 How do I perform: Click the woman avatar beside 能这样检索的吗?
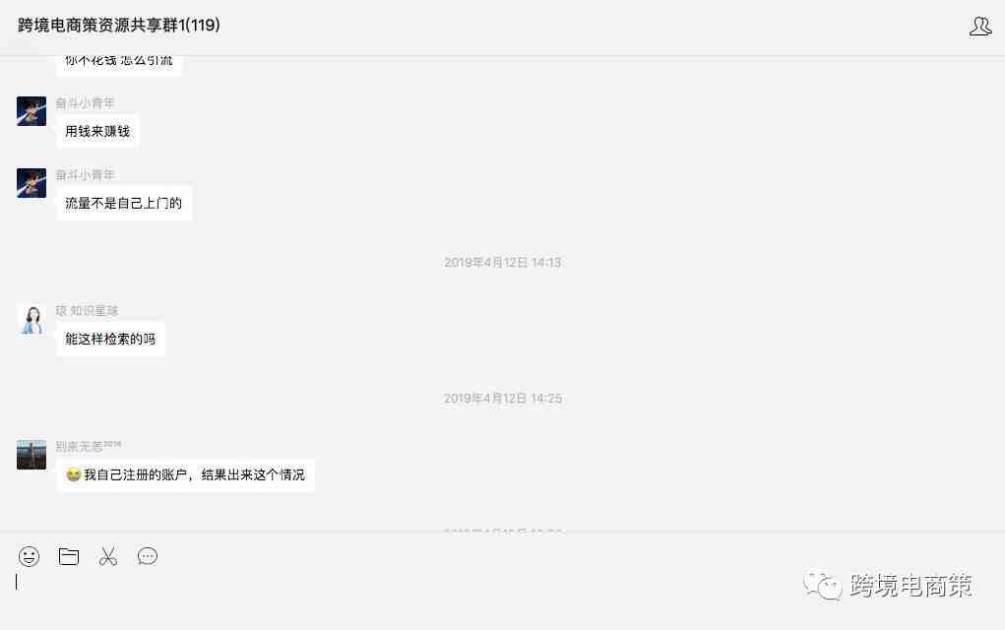[31, 319]
